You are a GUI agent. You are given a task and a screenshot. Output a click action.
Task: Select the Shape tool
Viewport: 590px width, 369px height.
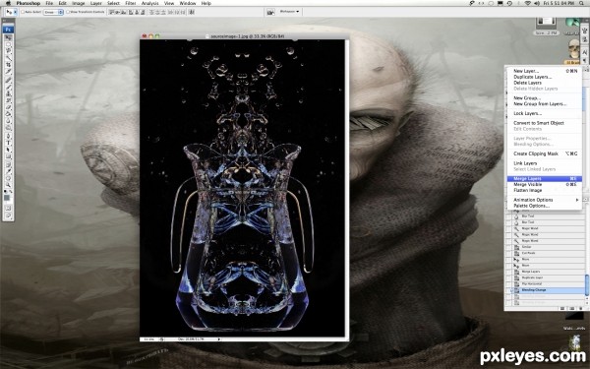coord(8,157)
